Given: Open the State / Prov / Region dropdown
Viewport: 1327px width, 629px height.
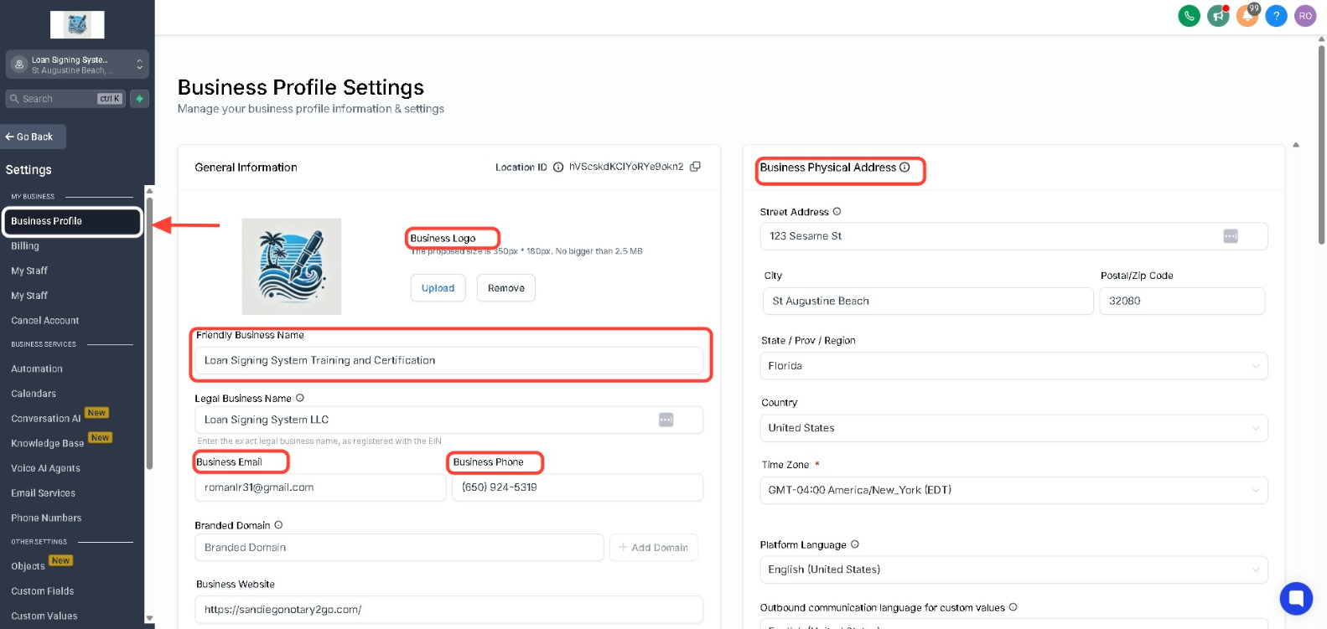Looking at the screenshot, I should pos(1013,366).
